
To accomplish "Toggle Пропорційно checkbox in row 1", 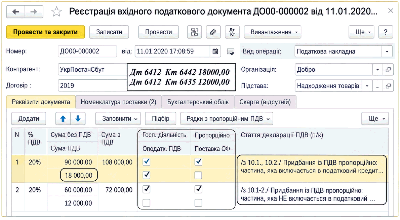I will click(x=198, y=161).
